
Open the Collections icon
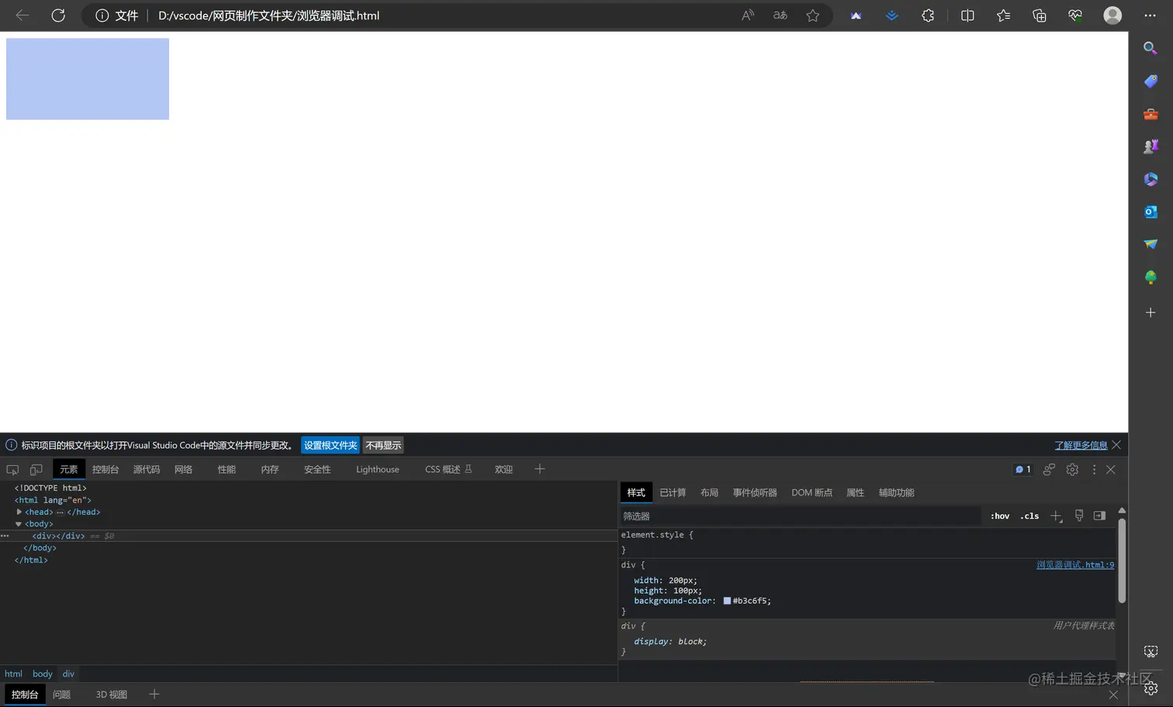point(1040,16)
